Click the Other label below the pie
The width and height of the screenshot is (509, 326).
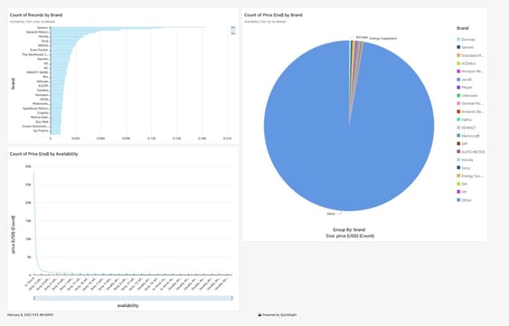[331, 214]
